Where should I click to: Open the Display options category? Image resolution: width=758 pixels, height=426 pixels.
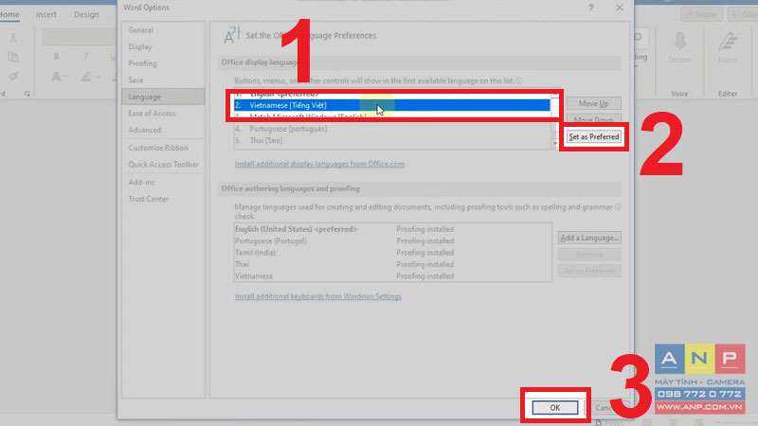[x=140, y=46]
